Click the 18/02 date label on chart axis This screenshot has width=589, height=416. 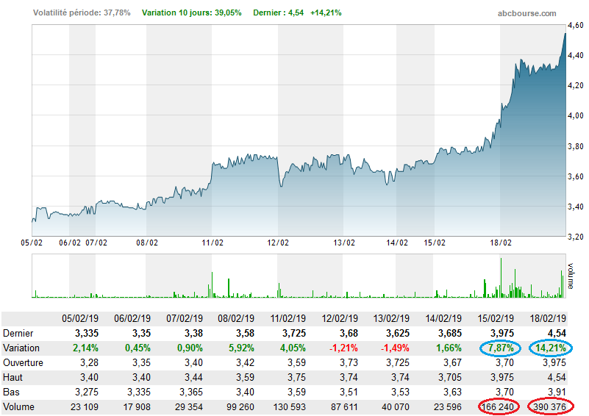pos(501,243)
